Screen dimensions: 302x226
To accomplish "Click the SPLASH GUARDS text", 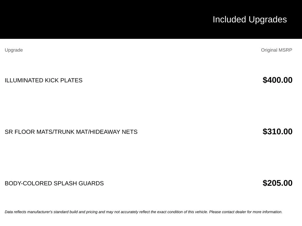I will coord(78,183).
